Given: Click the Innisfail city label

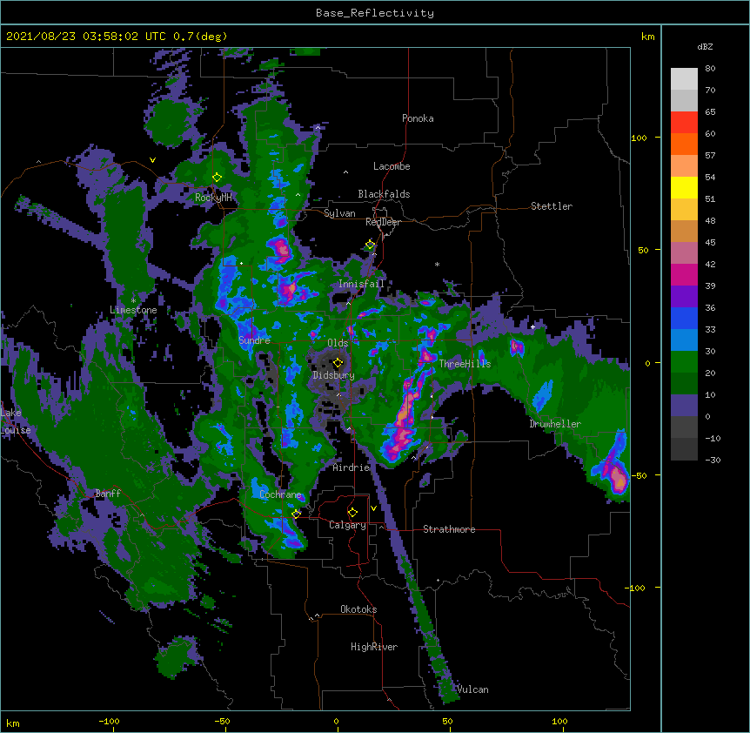Looking at the screenshot, I should pos(362,284).
